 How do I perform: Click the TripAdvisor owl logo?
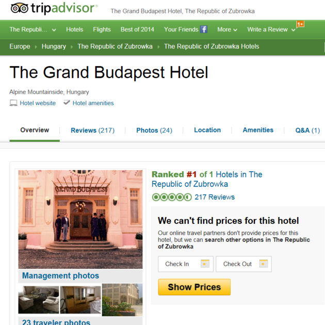coord(20,8)
